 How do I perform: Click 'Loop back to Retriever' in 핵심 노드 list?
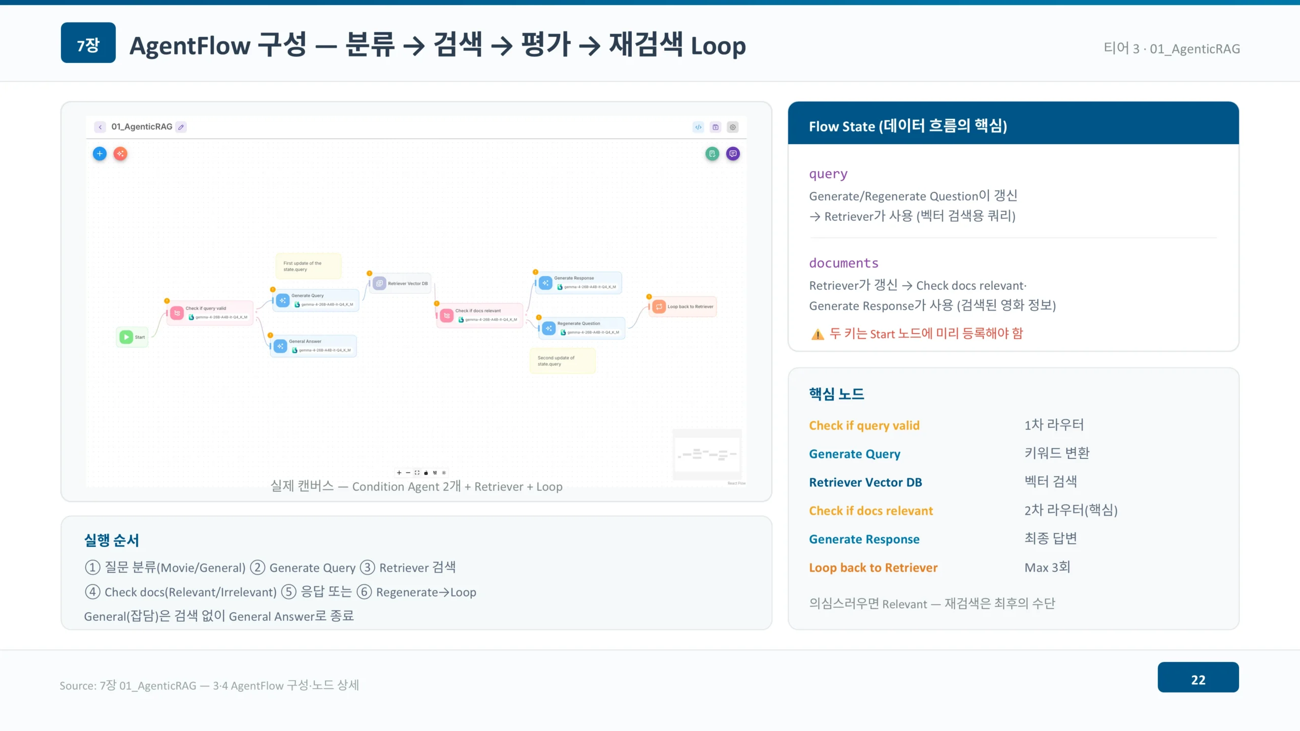click(873, 568)
